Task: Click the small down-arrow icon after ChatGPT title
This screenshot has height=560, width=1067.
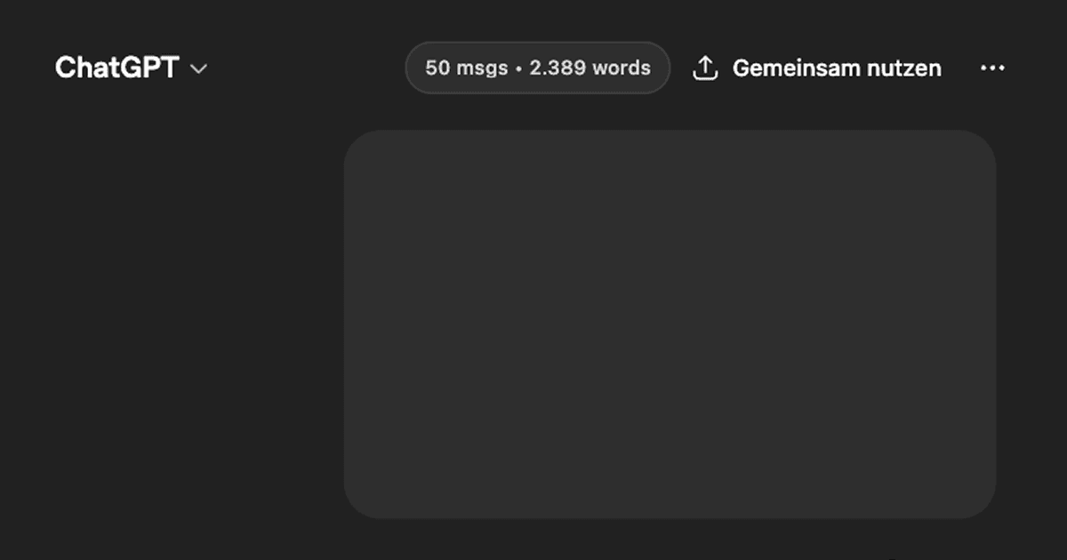Action: [x=199, y=69]
